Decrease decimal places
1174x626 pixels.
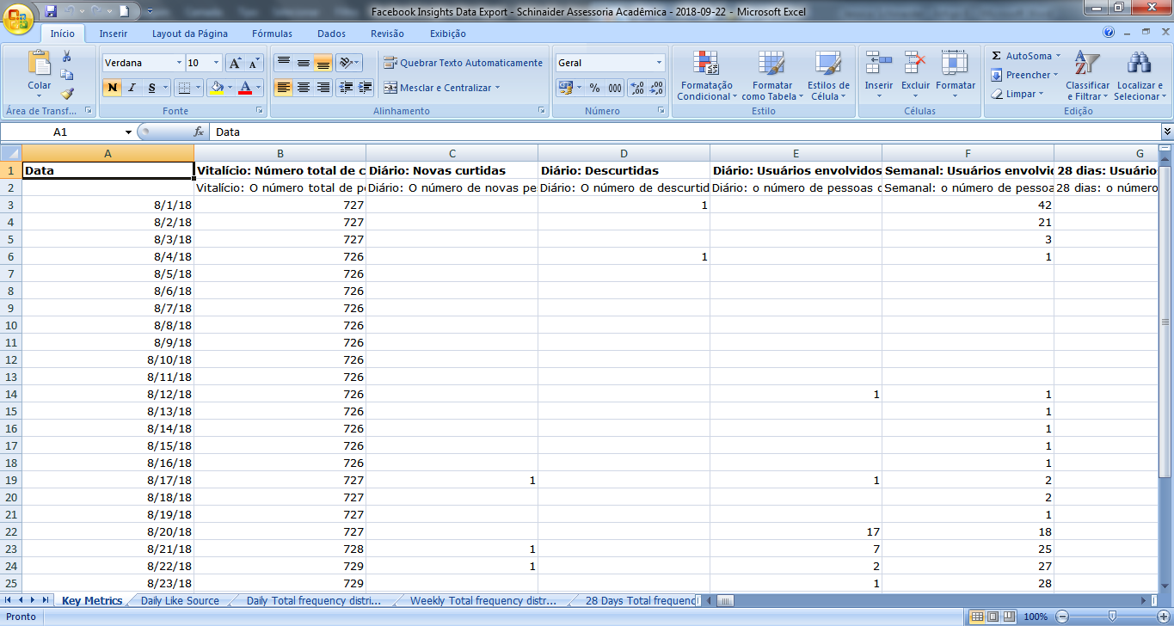(x=656, y=88)
